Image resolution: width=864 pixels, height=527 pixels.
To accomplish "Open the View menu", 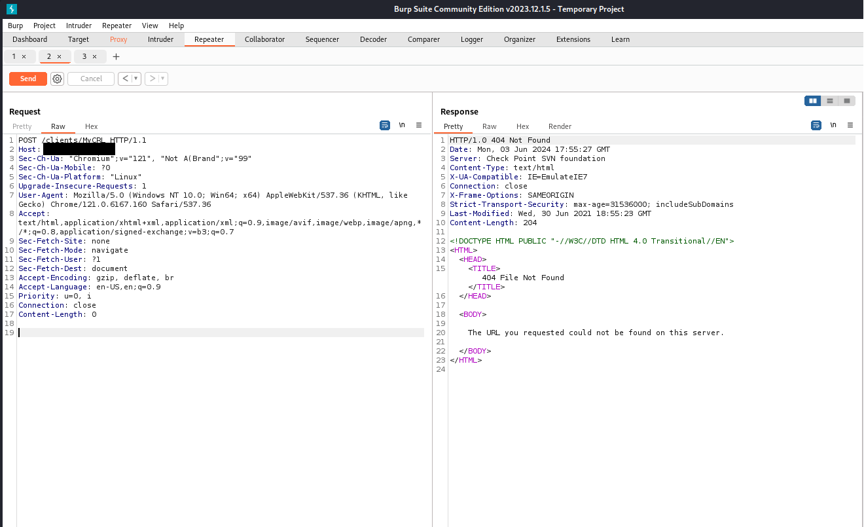I will coord(150,26).
